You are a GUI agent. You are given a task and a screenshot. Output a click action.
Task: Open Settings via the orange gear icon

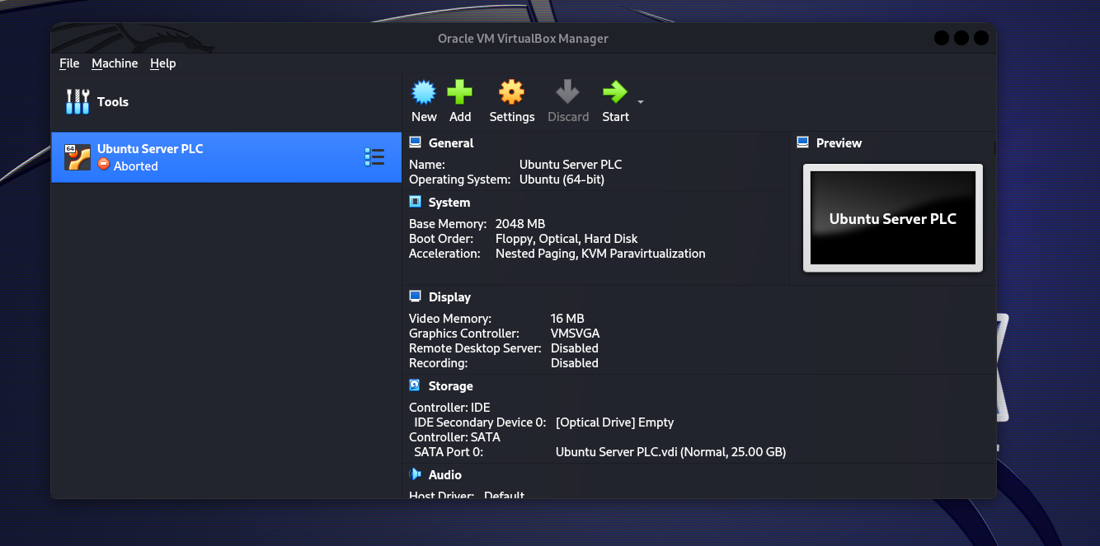coord(512,92)
